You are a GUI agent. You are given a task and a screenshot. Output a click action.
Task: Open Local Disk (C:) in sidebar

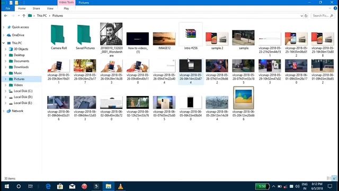pos(23,91)
